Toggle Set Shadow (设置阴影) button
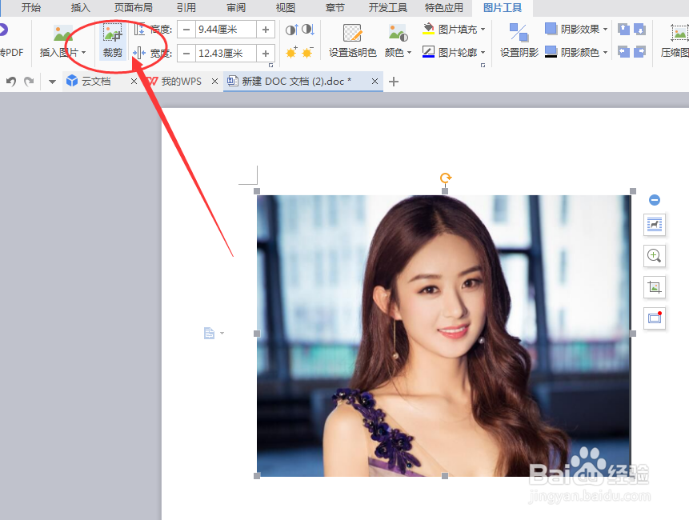 519,42
